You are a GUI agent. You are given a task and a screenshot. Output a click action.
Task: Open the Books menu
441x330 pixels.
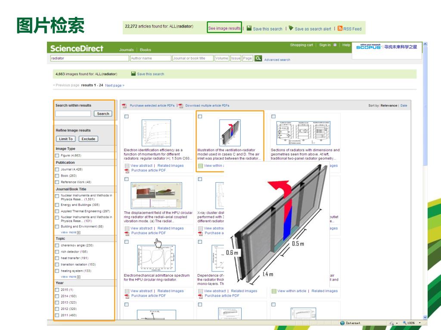146,50
